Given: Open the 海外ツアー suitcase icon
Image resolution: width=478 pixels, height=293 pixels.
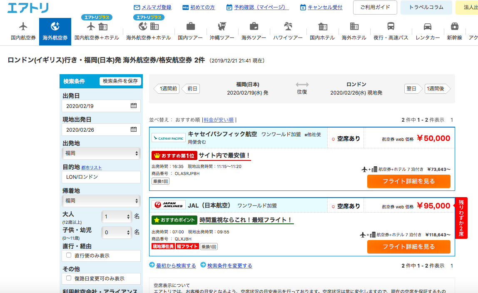Looking at the screenshot, I should coord(254,27).
